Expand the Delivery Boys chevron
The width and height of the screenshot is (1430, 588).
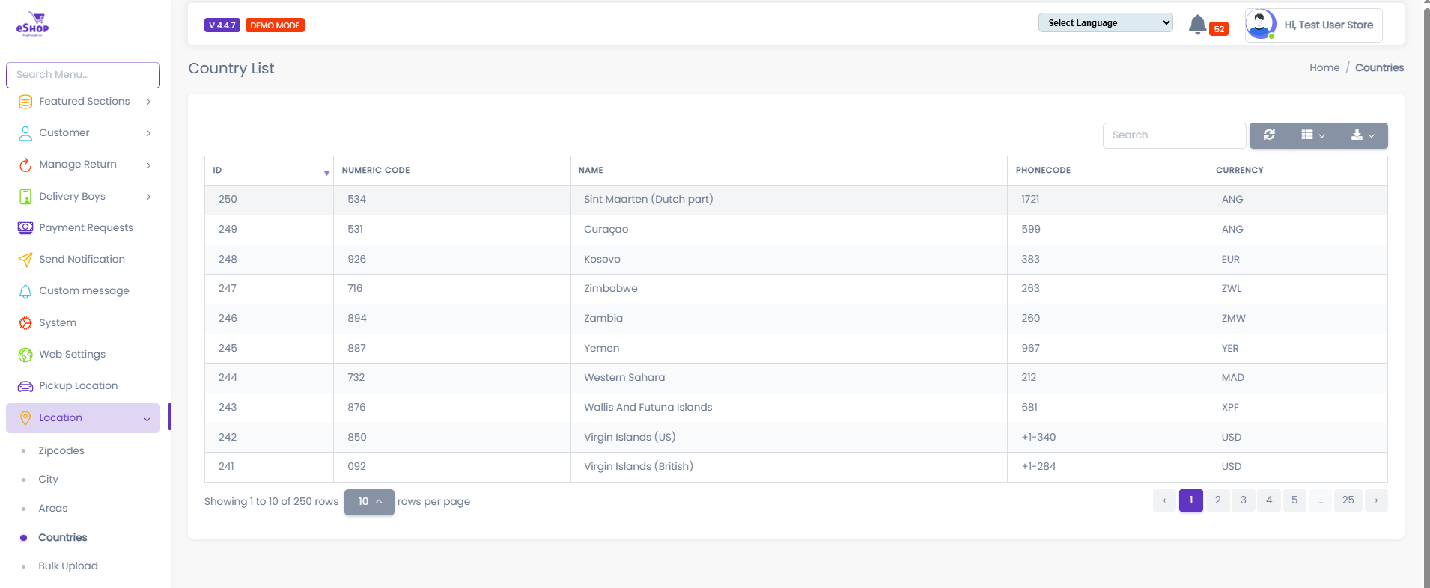(x=149, y=197)
